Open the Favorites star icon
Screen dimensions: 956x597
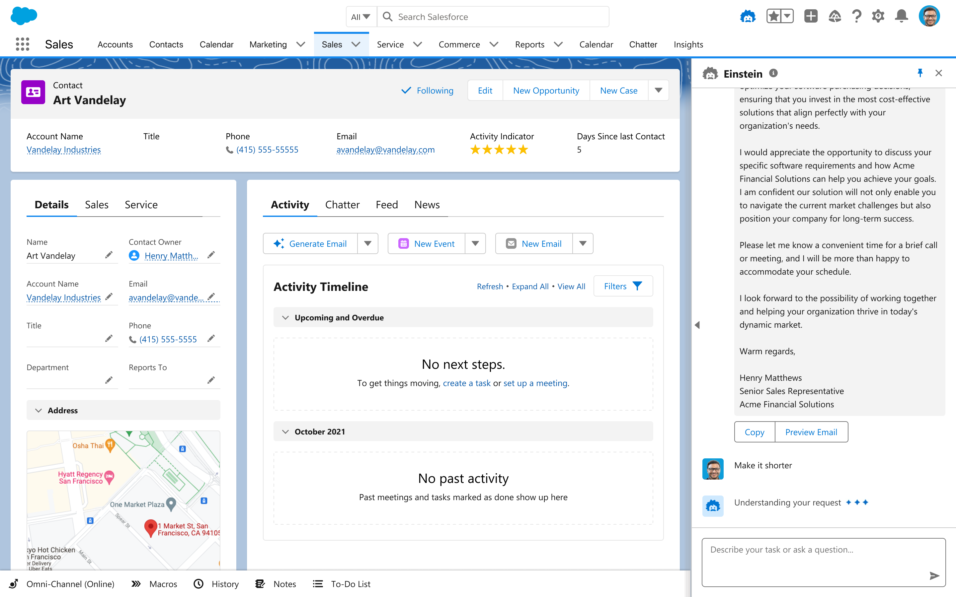774,17
